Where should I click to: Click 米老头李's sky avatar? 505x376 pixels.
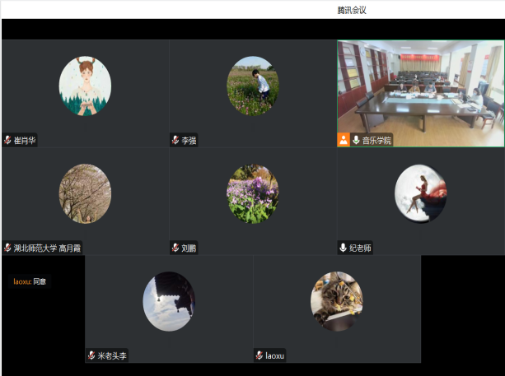pyautogui.click(x=169, y=301)
